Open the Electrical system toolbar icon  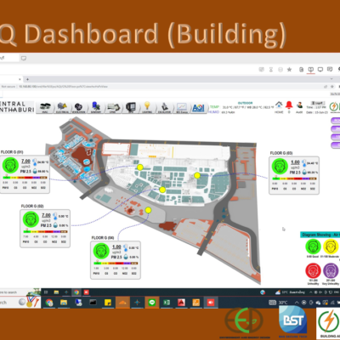[x=62, y=107]
